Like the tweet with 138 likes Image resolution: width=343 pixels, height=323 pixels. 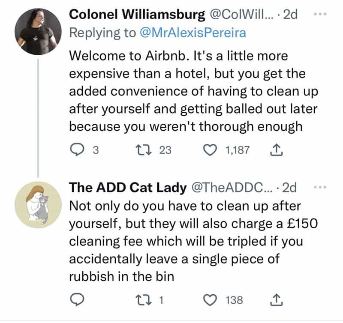point(210,300)
